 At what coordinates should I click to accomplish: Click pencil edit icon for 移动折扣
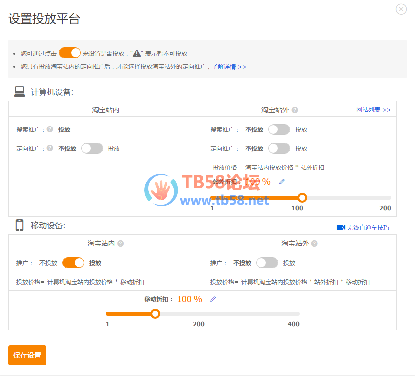[x=213, y=299]
